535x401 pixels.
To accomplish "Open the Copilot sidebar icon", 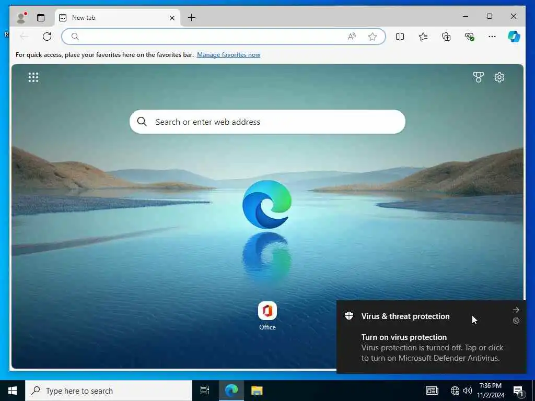I will pyautogui.click(x=514, y=37).
